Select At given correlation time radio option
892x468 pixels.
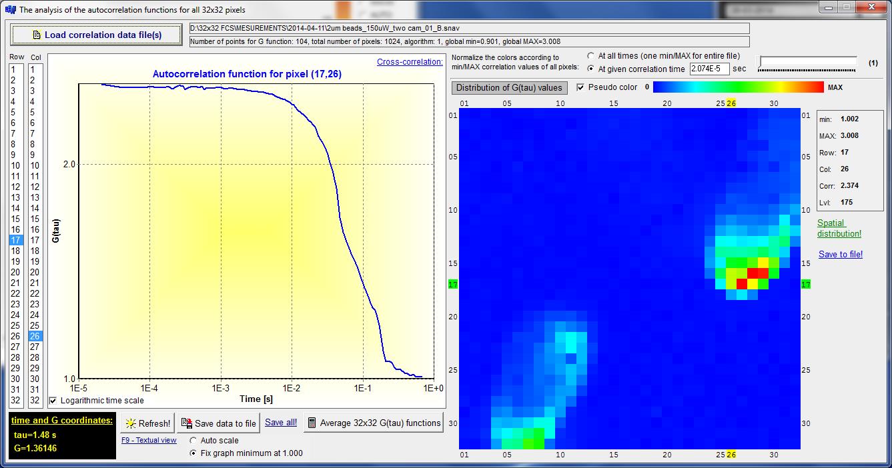590,69
